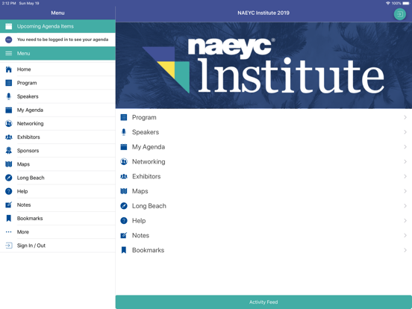The width and height of the screenshot is (412, 309).
Task: Select Home label in sidebar menu
Action: coord(24,69)
